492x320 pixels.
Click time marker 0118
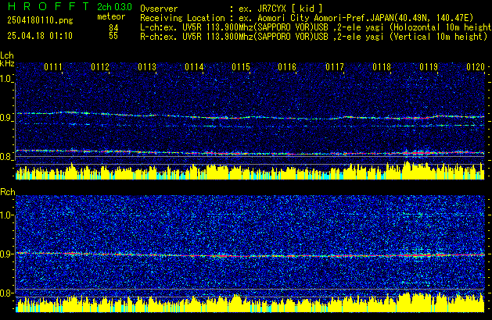tap(382, 67)
